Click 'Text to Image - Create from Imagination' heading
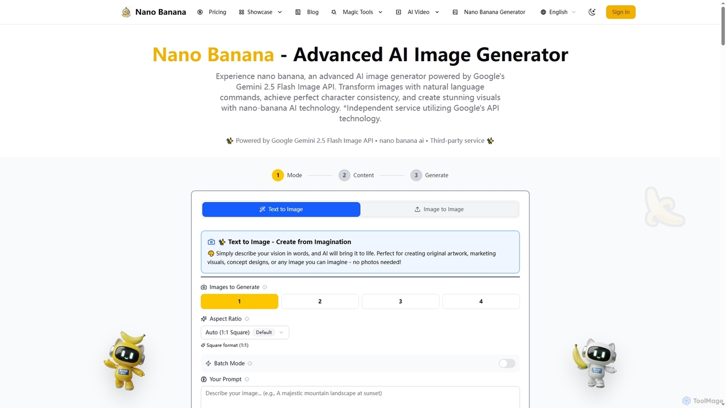 [289, 241]
